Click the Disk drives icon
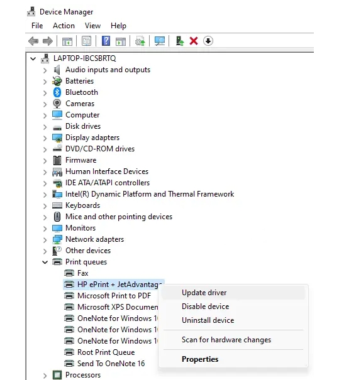339x380 pixels. [x=57, y=128]
